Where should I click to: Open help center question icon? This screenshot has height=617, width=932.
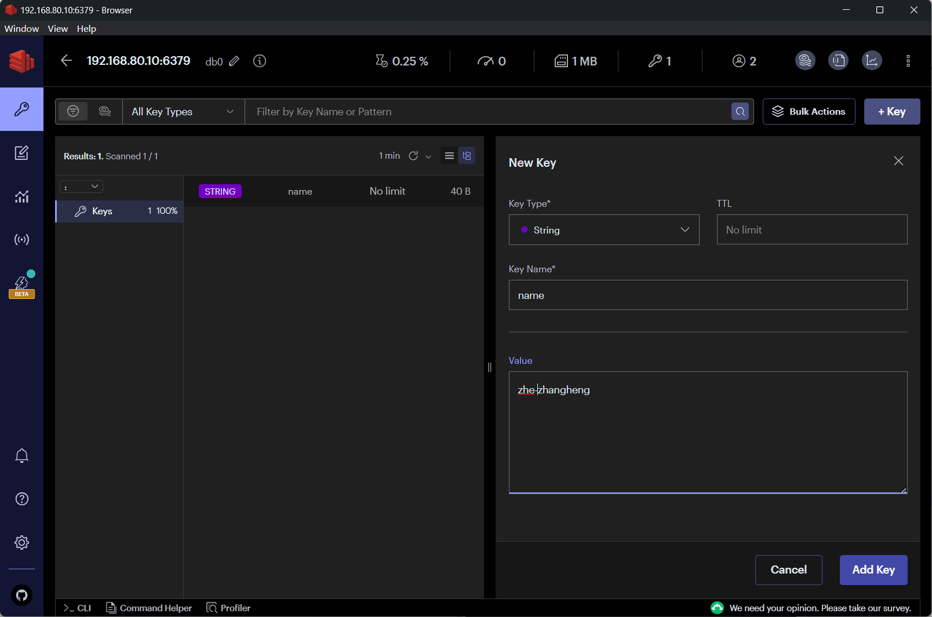(21, 499)
